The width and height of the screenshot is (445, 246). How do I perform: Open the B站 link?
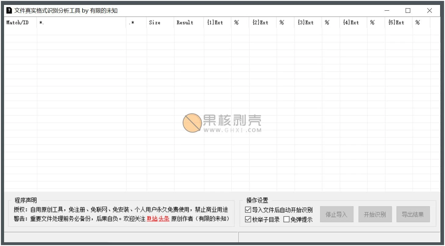click(152, 219)
